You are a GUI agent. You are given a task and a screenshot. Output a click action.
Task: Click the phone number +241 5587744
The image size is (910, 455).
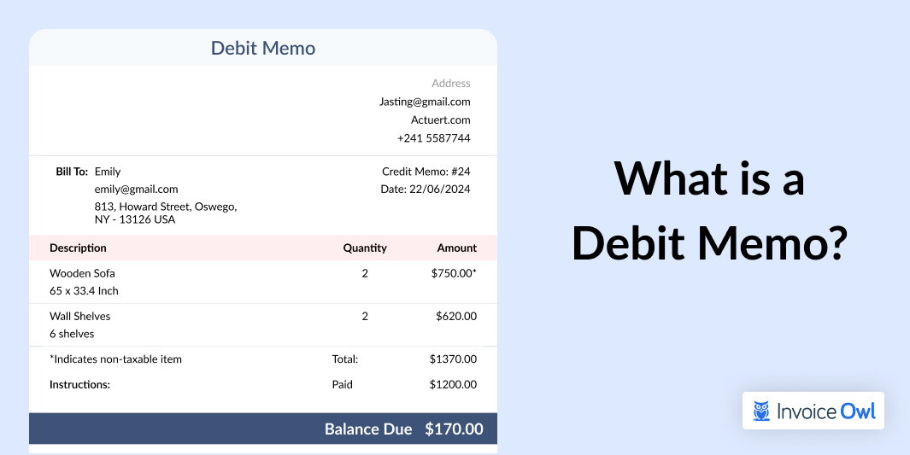(x=433, y=138)
